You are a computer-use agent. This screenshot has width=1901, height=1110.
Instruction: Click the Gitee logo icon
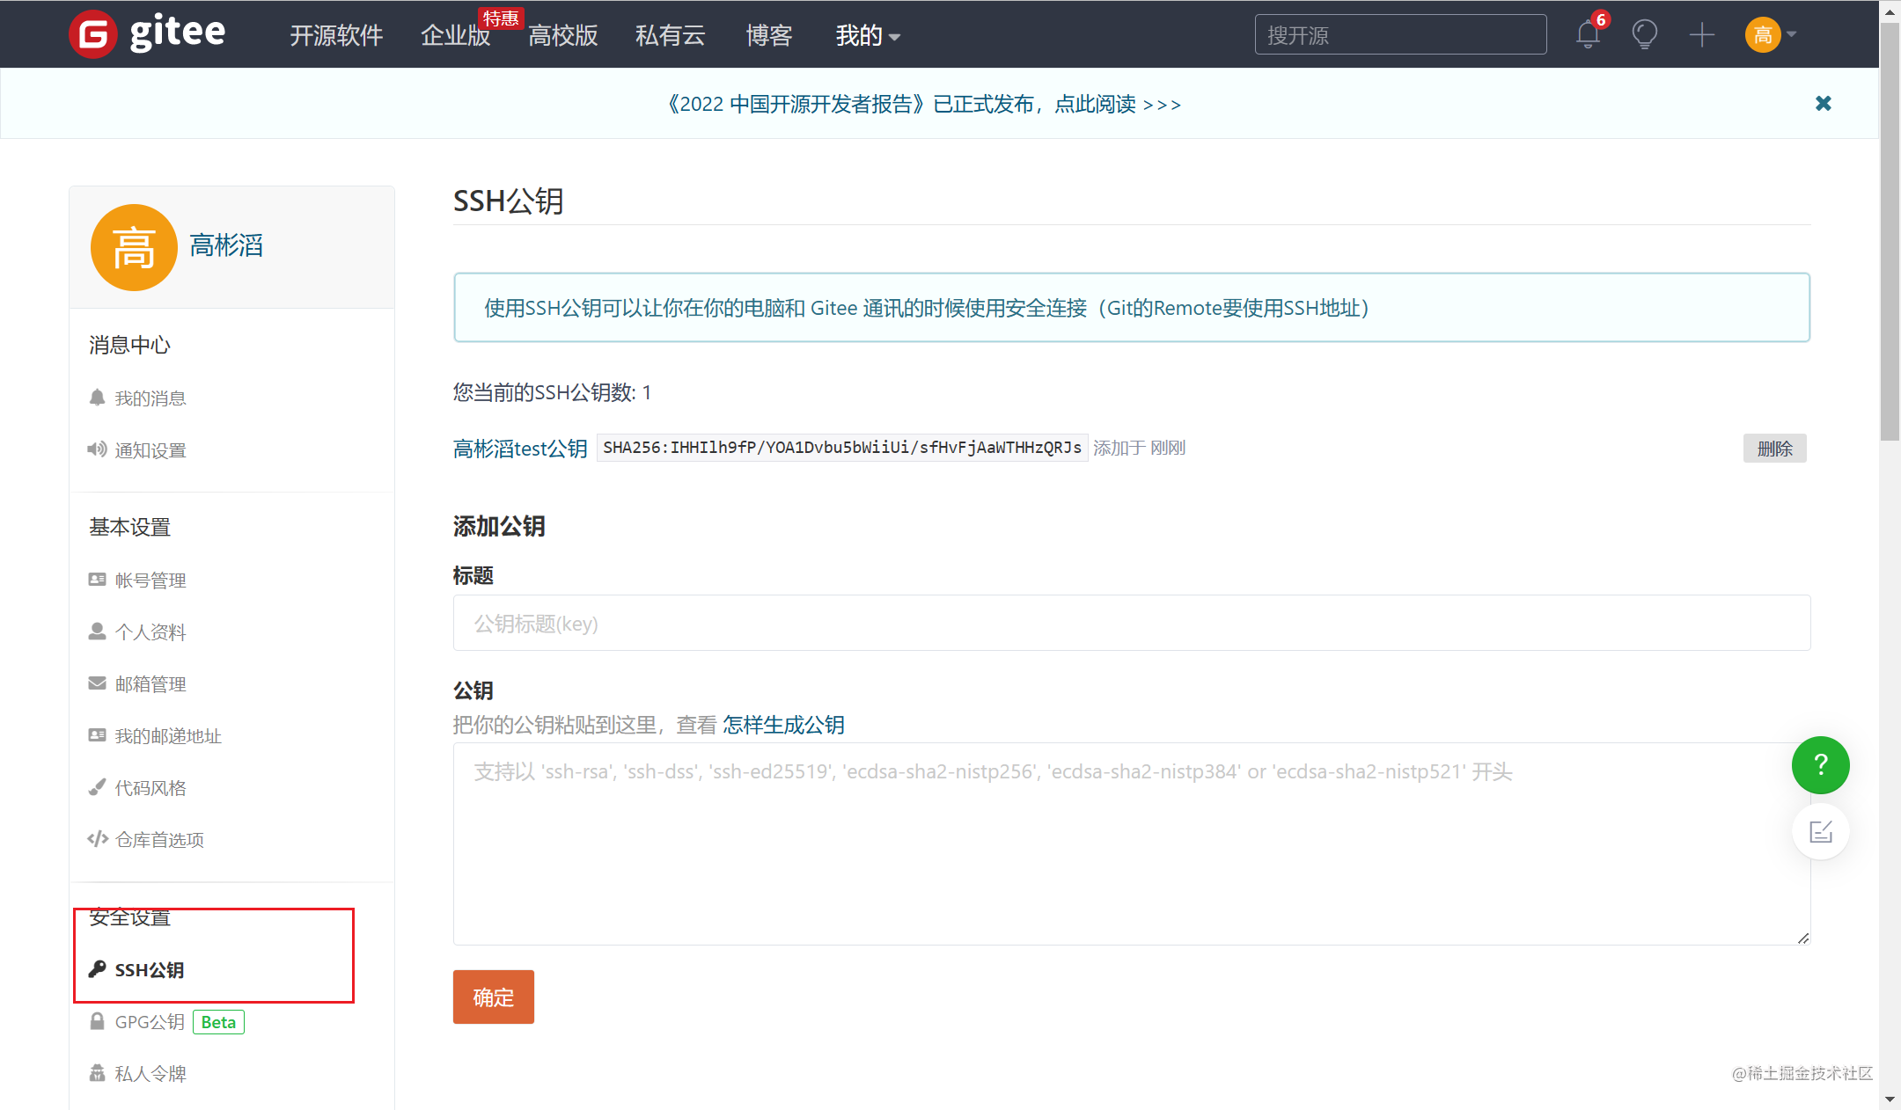[x=92, y=34]
